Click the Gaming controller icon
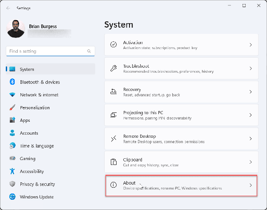The image size is (267, 210). point(12,158)
